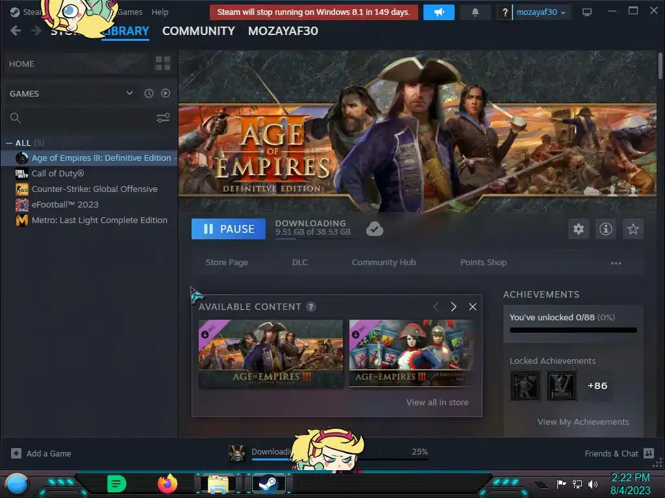Screen dimensions: 665x498
Task: Open the network tray icon
Action: [x=577, y=484]
